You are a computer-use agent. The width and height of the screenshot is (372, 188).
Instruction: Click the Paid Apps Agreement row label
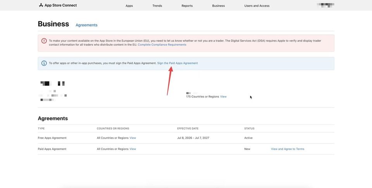pos(52,149)
